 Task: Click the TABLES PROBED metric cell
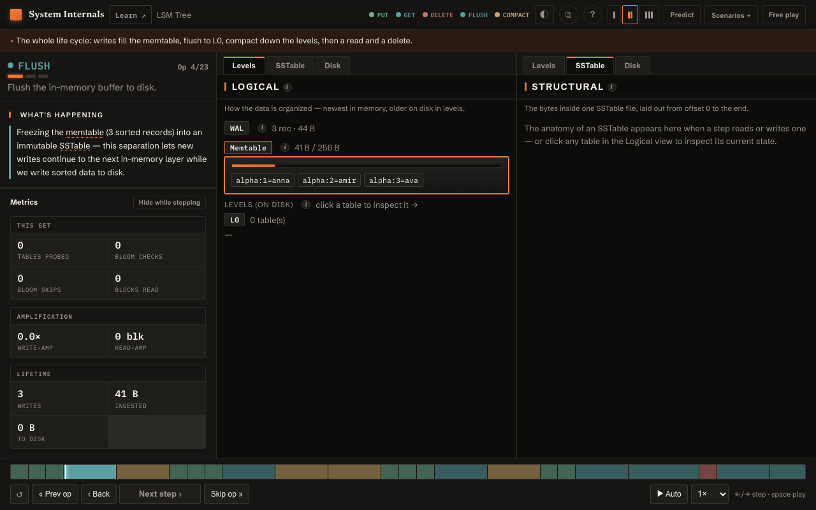[59, 250]
